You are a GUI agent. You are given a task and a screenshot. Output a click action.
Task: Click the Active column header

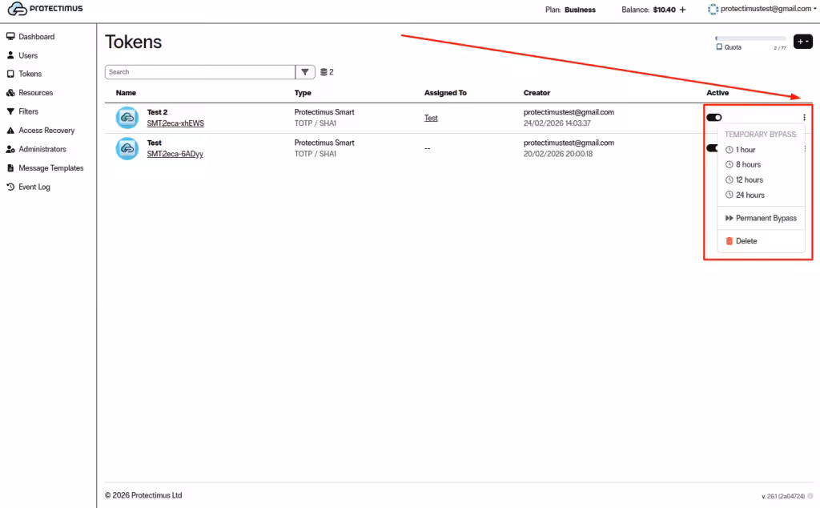717,93
